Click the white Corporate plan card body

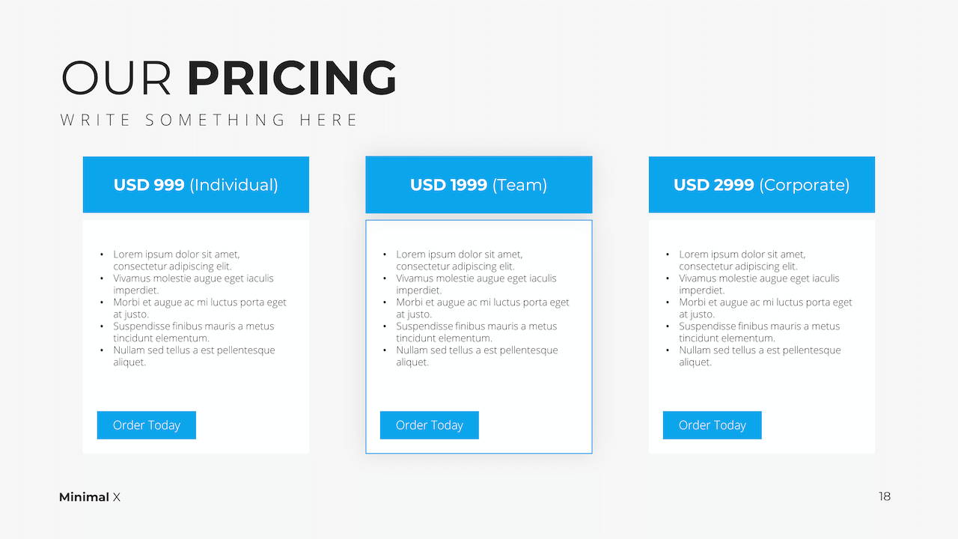pyautogui.click(x=762, y=389)
